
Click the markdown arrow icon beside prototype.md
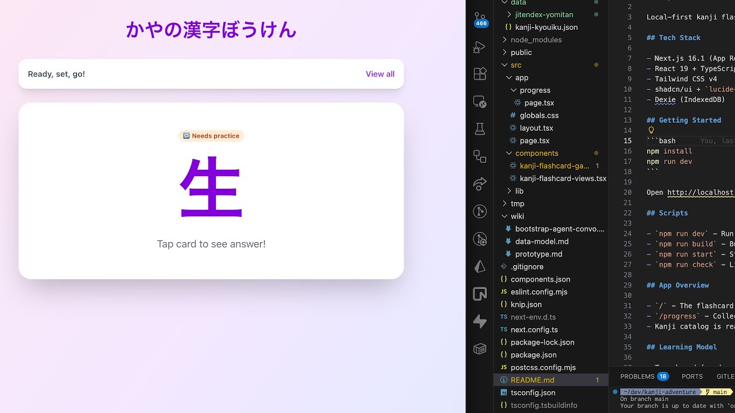[x=508, y=254]
